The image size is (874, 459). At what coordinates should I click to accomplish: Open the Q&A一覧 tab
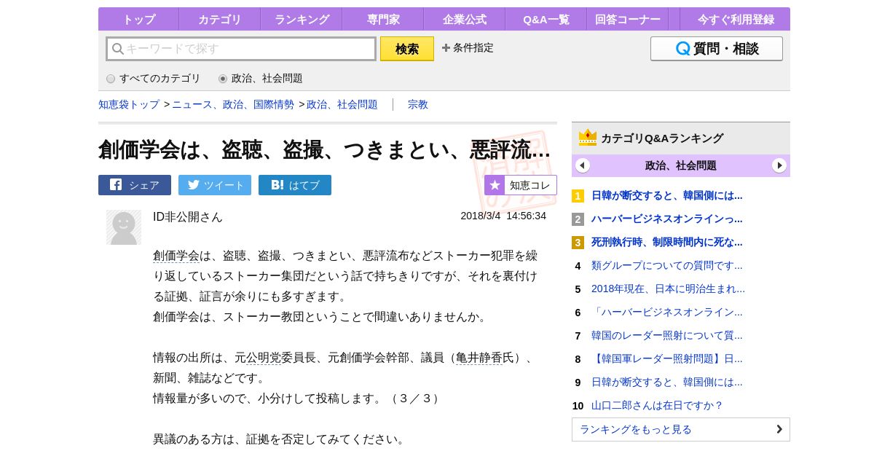[x=546, y=20]
